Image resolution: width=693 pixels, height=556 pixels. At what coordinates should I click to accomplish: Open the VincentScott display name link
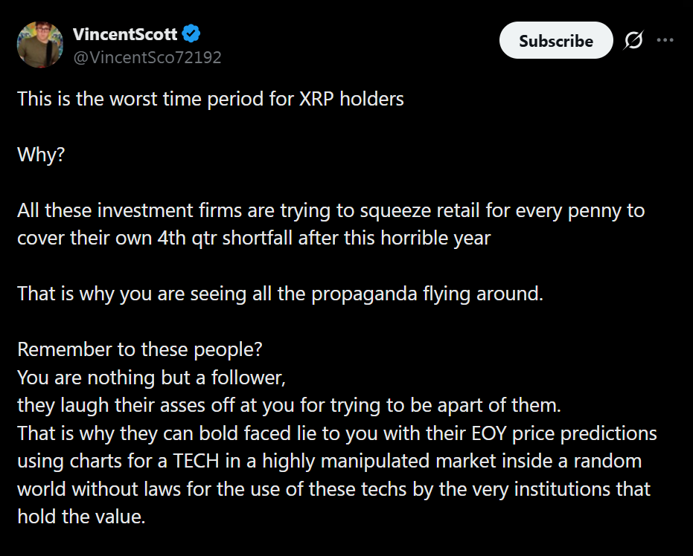coord(126,34)
